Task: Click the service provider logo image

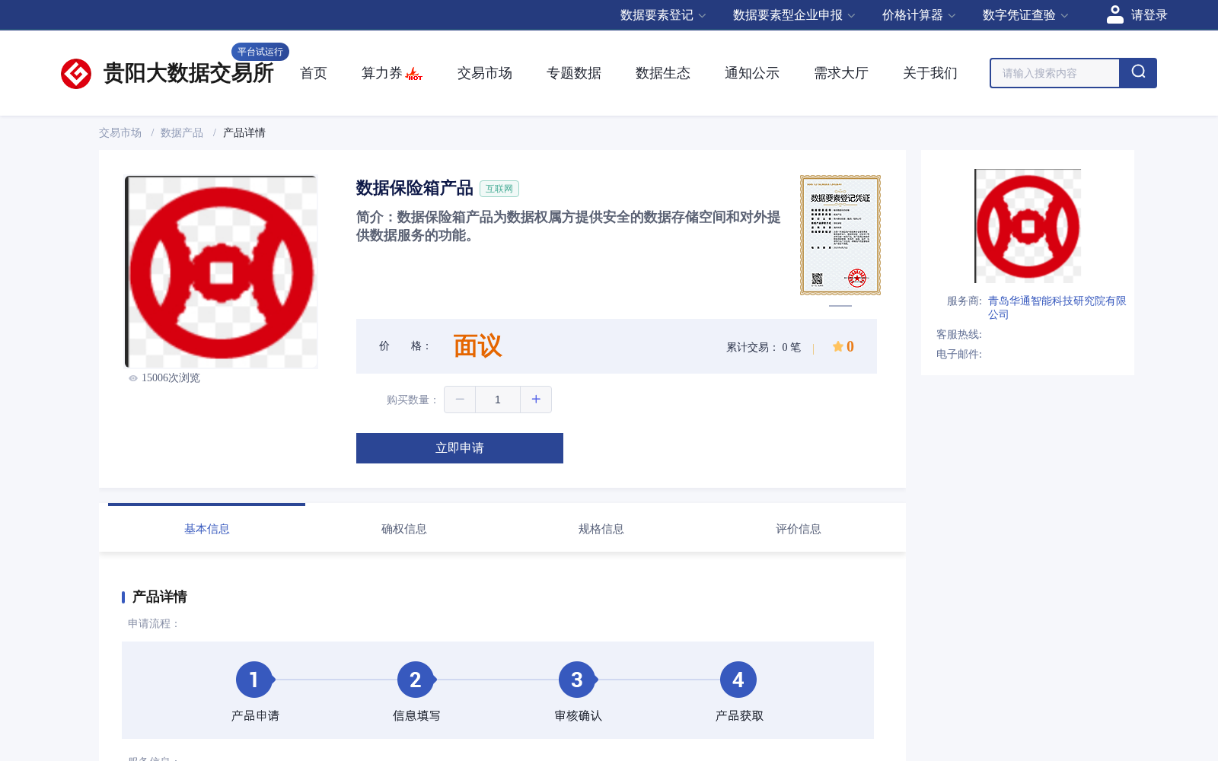Action: pos(1028,226)
